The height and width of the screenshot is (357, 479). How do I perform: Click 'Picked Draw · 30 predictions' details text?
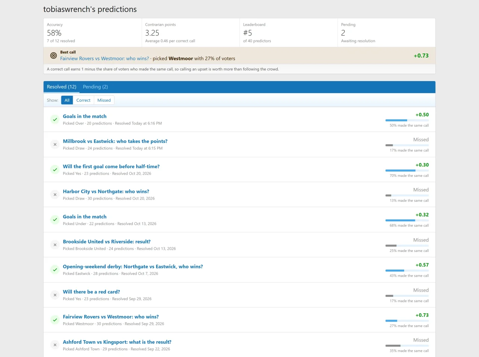click(88, 198)
